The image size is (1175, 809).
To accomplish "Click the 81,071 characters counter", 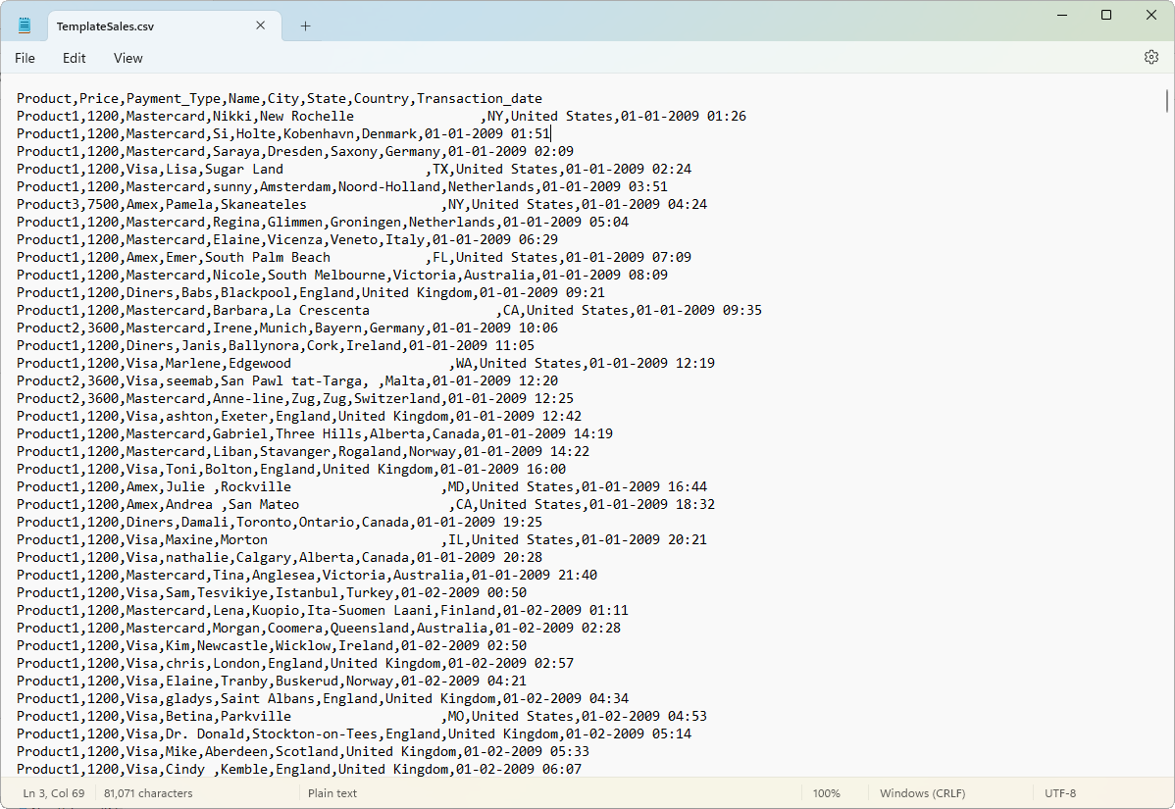I will click(x=147, y=793).
